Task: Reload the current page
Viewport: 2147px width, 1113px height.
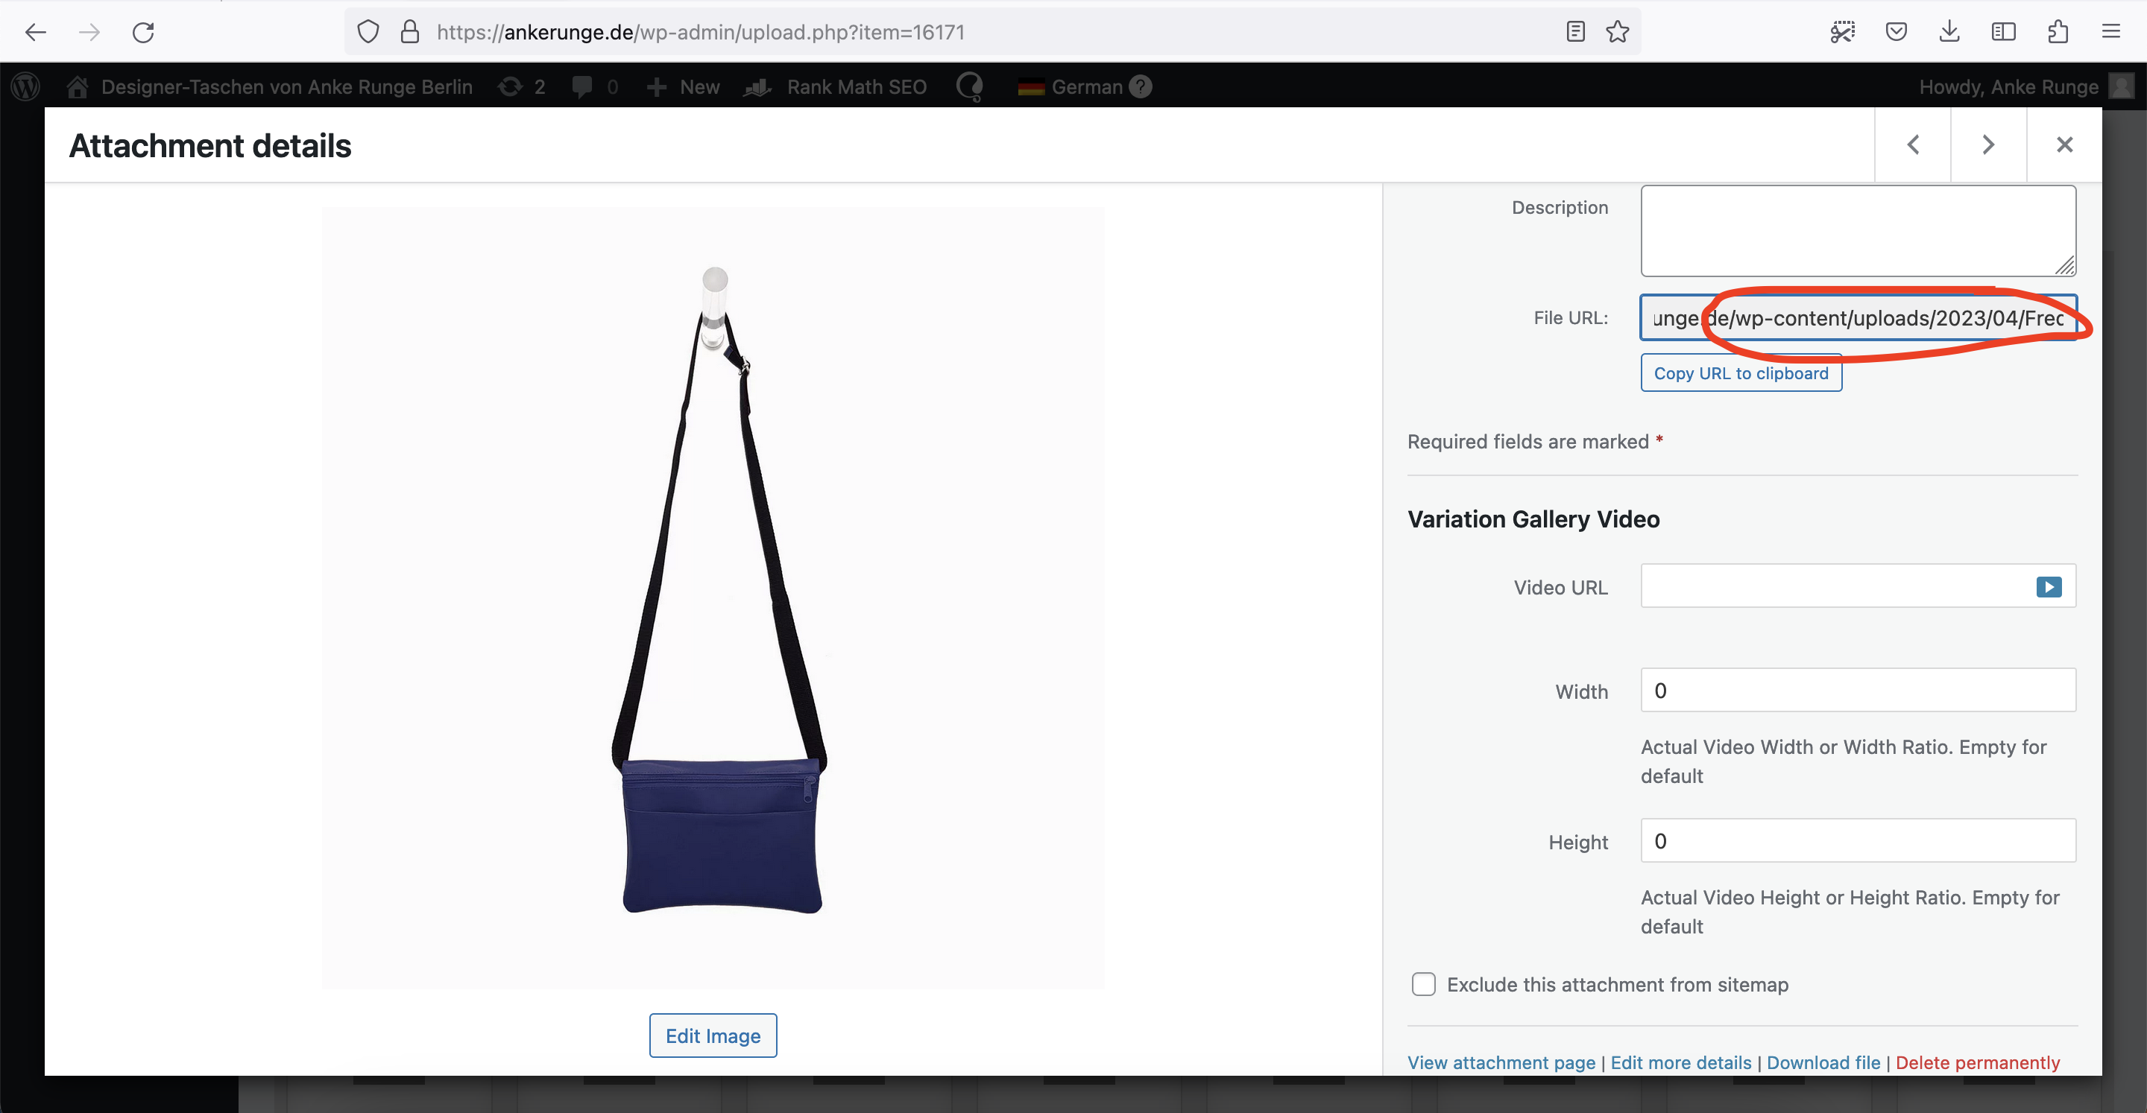Action: [143, 31]
